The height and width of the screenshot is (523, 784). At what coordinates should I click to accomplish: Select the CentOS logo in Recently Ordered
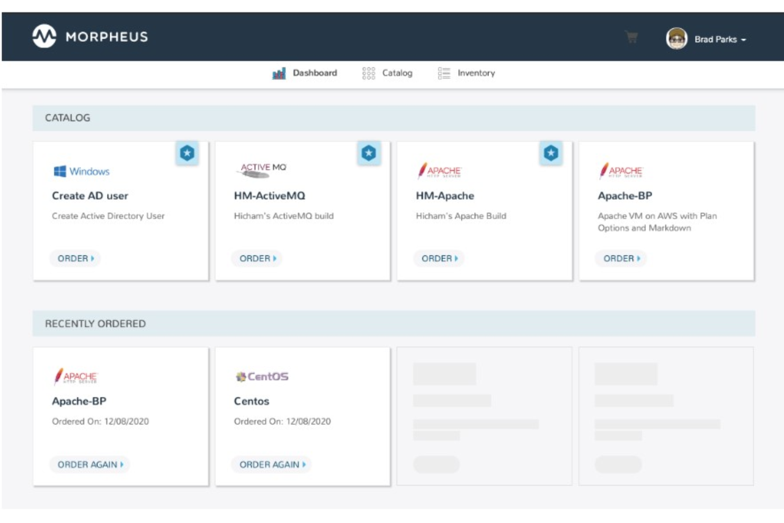click(262, 377)
